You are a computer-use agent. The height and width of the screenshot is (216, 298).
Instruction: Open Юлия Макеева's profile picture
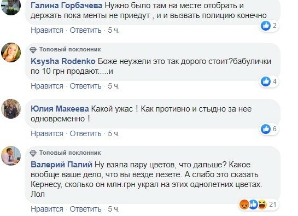pyautogui.click(x=11, y=109)
